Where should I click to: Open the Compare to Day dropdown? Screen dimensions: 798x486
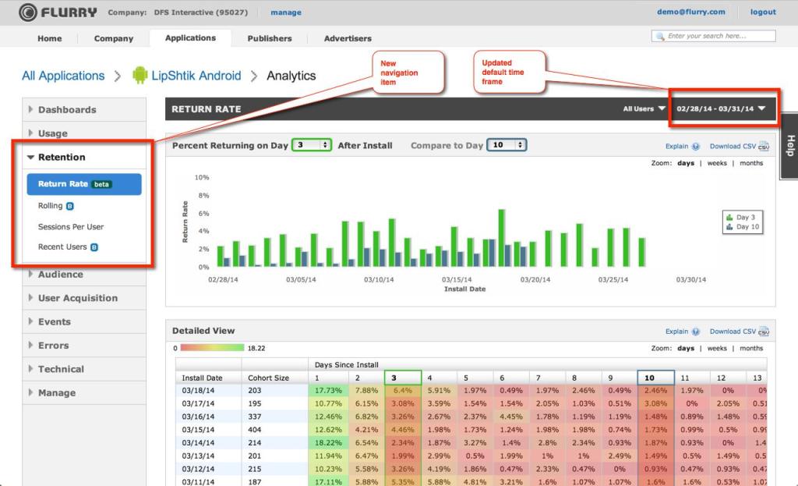coord(507,145)
